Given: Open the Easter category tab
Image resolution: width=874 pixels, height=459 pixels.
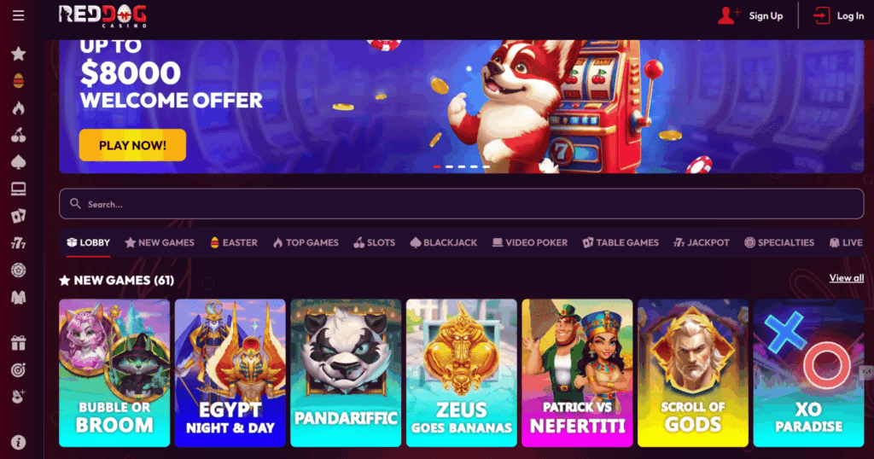Looking at the screenshot, I should click(x=234, y=242).
